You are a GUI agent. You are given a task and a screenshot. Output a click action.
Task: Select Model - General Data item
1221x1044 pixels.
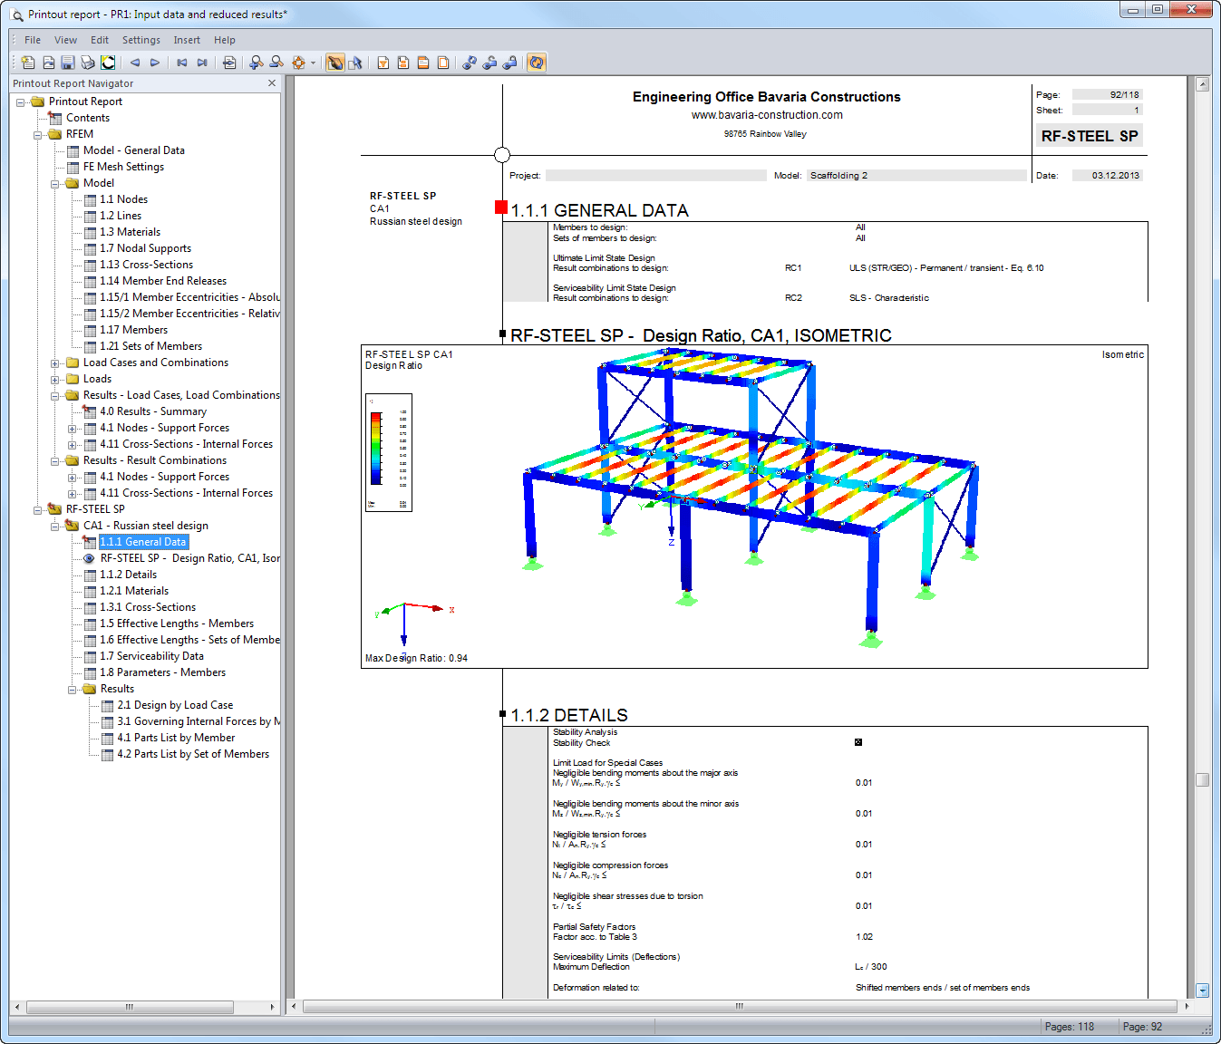(x=134, y=150)
